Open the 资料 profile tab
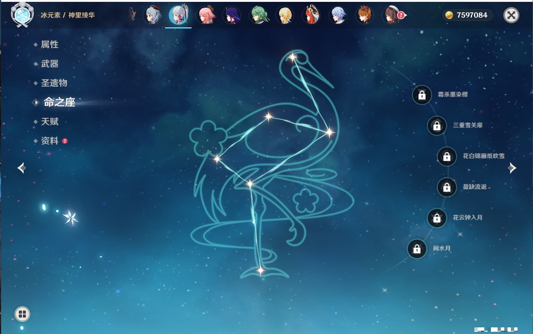533x334 pixels. point(49,141)
